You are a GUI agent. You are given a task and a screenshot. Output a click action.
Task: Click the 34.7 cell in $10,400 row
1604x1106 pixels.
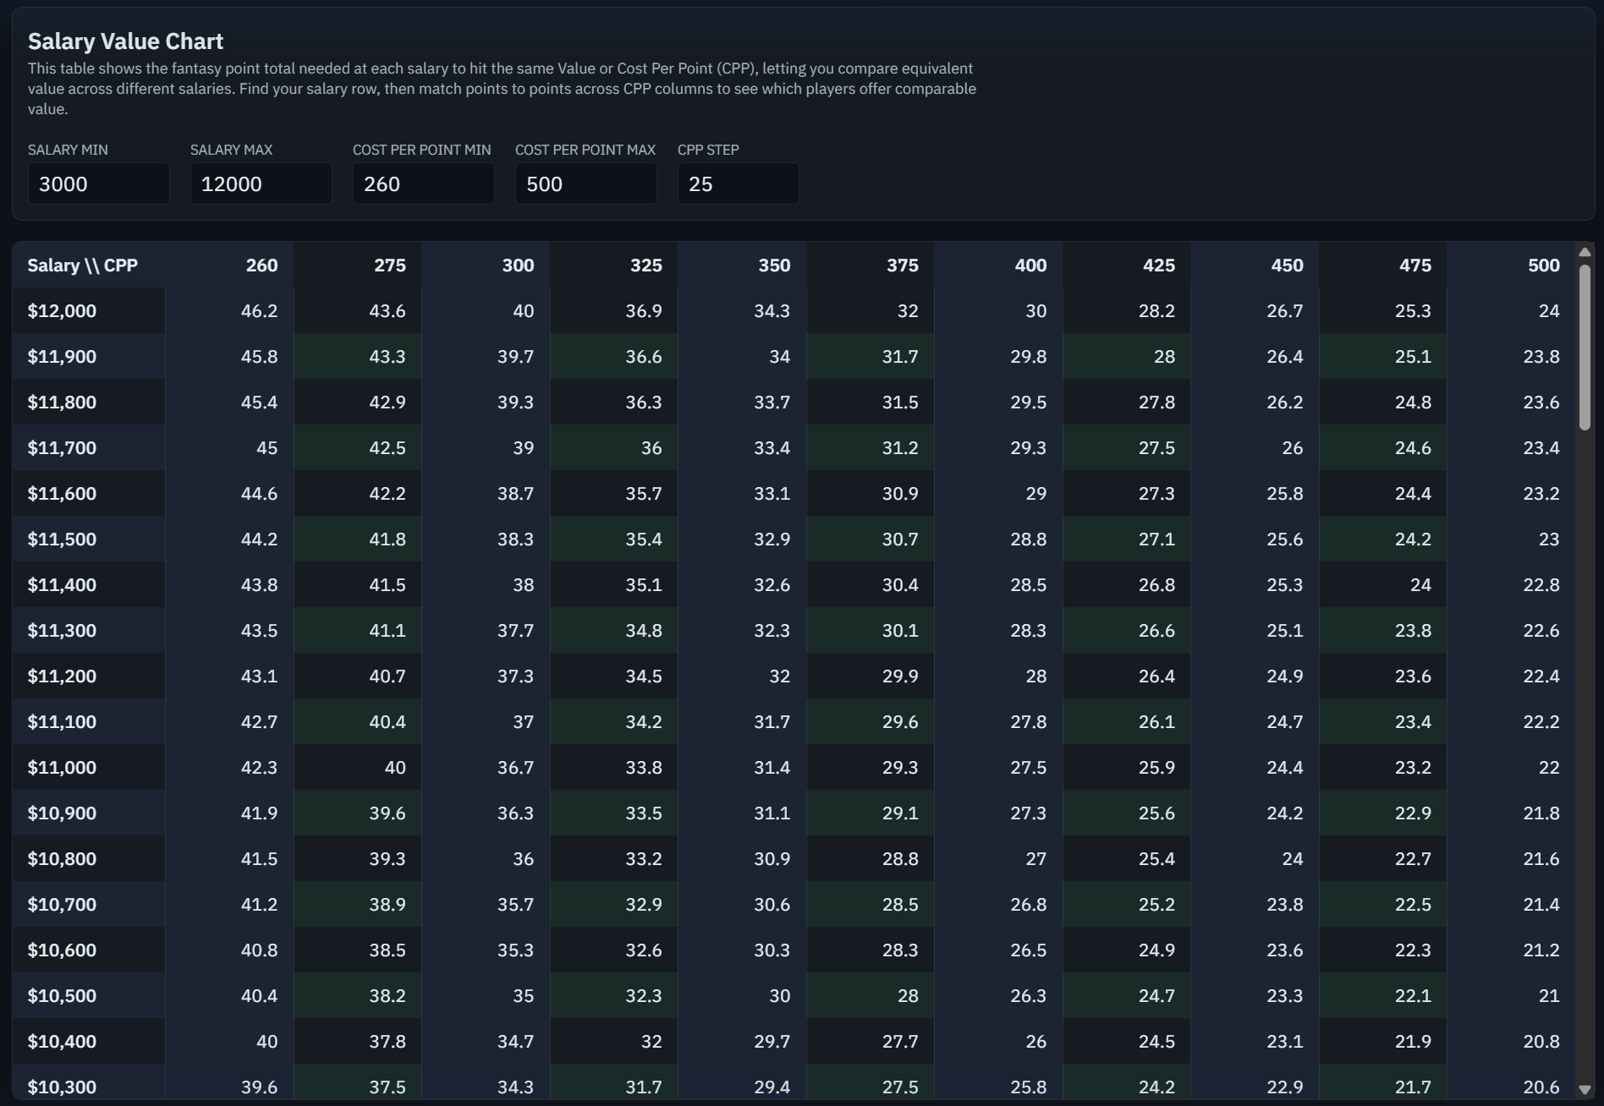pos(486,1041)
